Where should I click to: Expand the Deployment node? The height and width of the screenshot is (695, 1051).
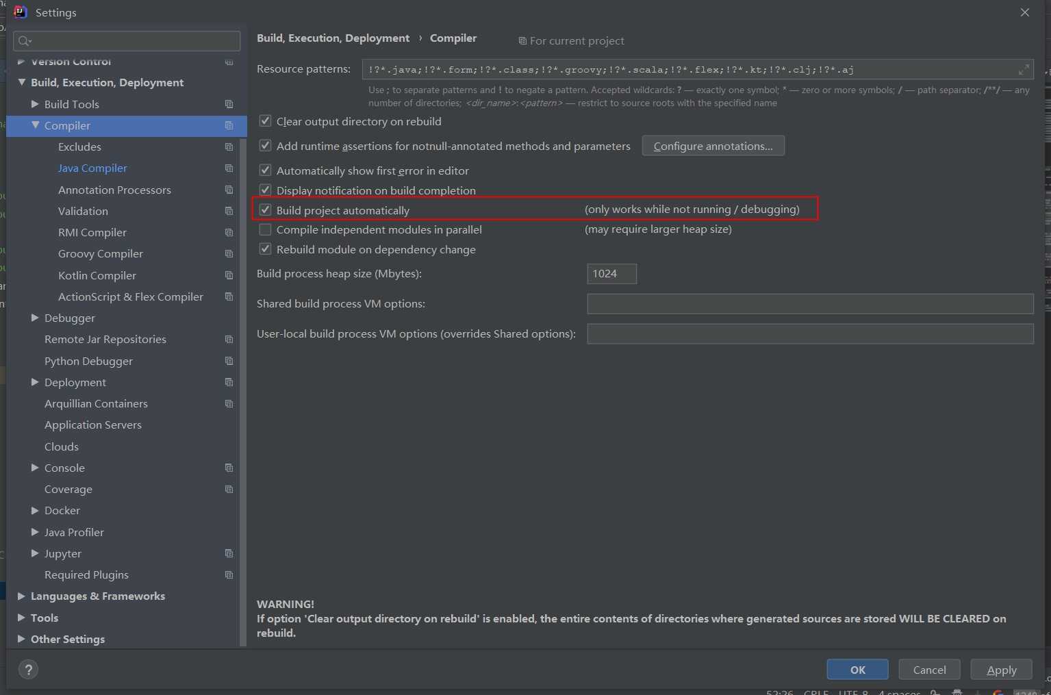[35, 382]
